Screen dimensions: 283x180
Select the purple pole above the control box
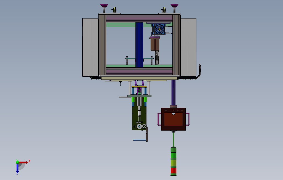point(173,92)
